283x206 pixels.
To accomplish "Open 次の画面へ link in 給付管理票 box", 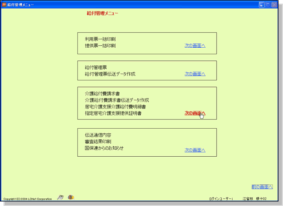I will pos(195,74).
